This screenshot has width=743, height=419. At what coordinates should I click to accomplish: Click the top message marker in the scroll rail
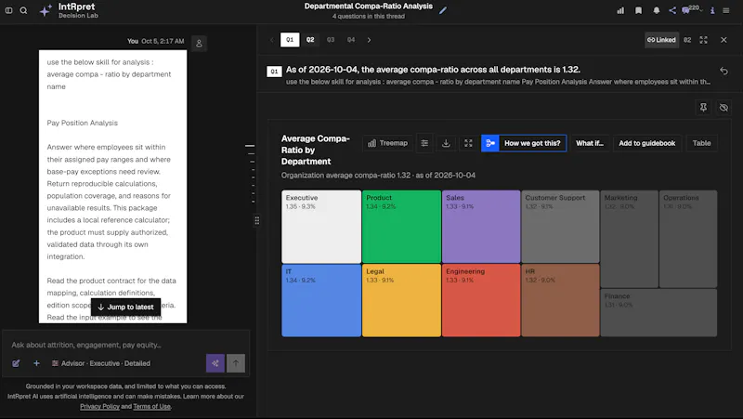point(250,146)
